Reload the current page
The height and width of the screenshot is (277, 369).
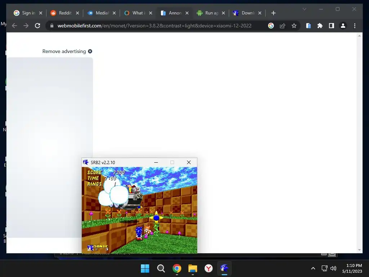[x=37, y=26]
